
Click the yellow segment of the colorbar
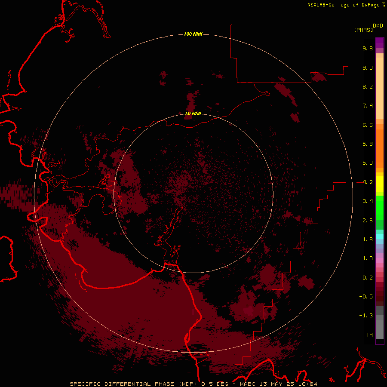click(x=380, y=184)
